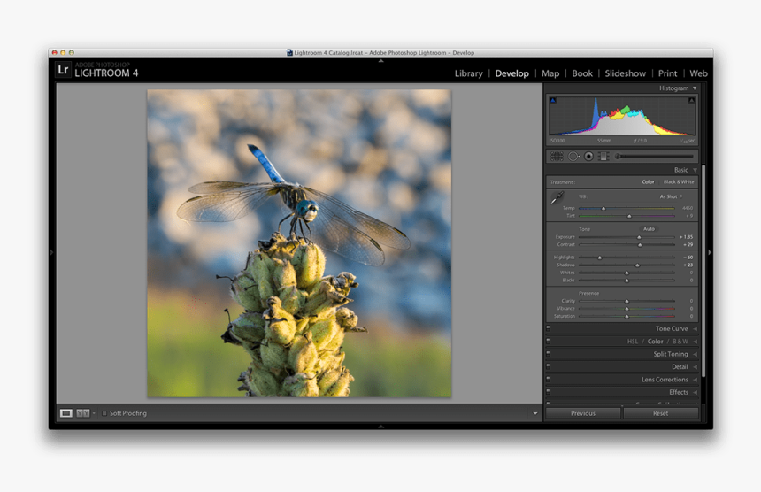Switch to the Print module

click(667, 73)
